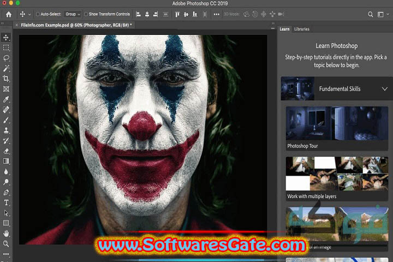Open more align and distribute options
Screen dimensions: 393x262
click(x=217, y=14)
